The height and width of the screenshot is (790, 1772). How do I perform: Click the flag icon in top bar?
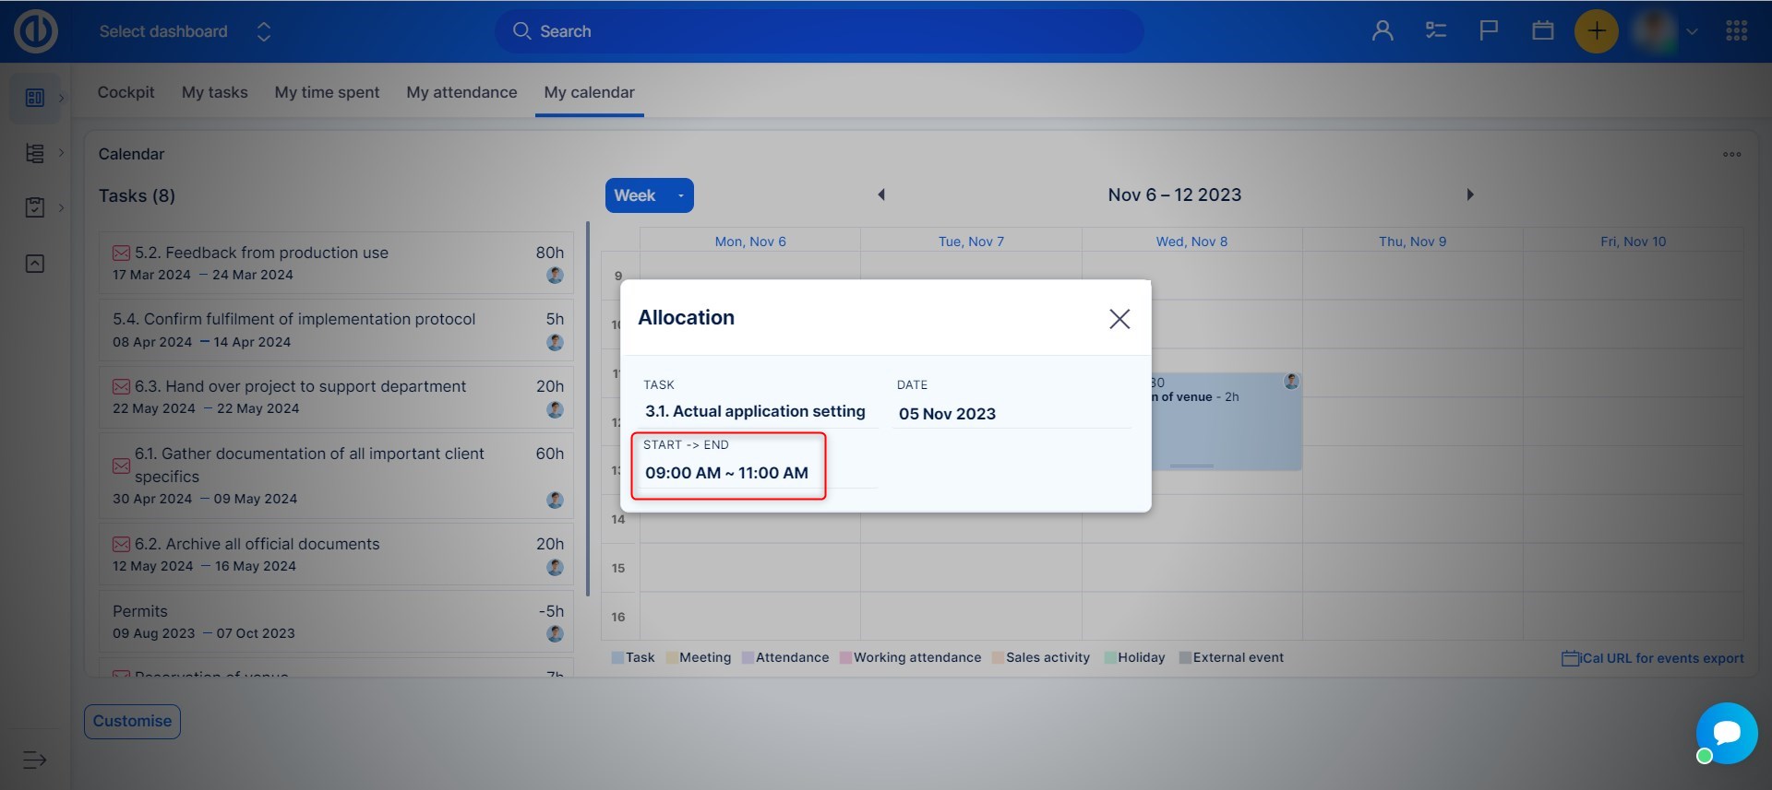click(1488, 31)
